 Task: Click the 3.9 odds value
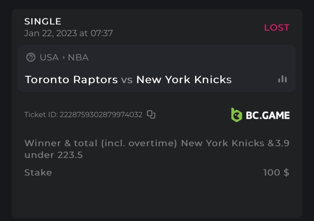coord(282,143)
